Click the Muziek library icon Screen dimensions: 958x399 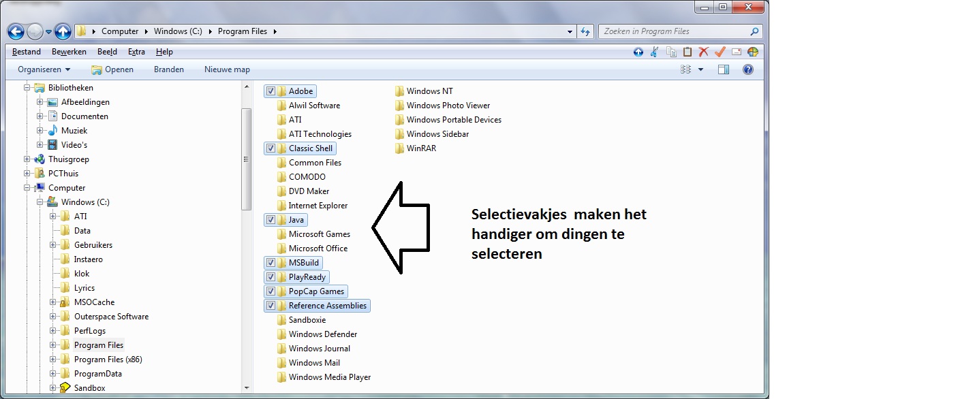(x=53, y=131)
